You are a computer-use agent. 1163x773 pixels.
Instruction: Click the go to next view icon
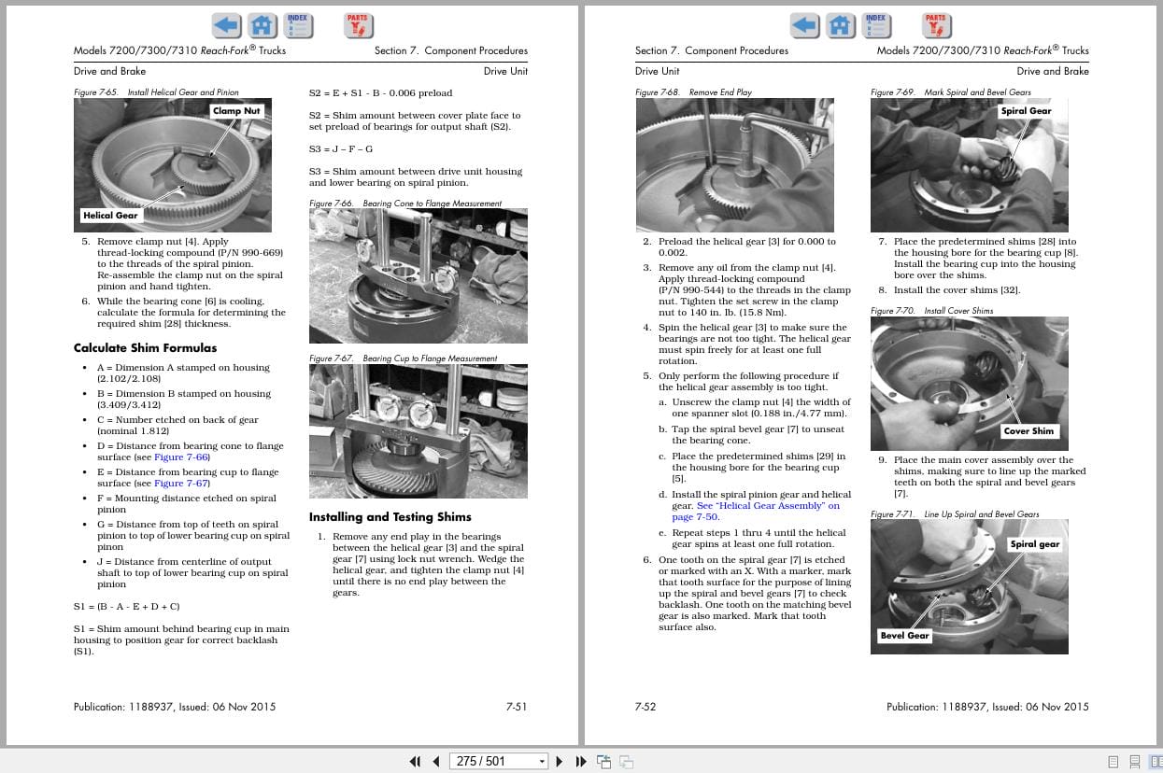click(627, 762)
